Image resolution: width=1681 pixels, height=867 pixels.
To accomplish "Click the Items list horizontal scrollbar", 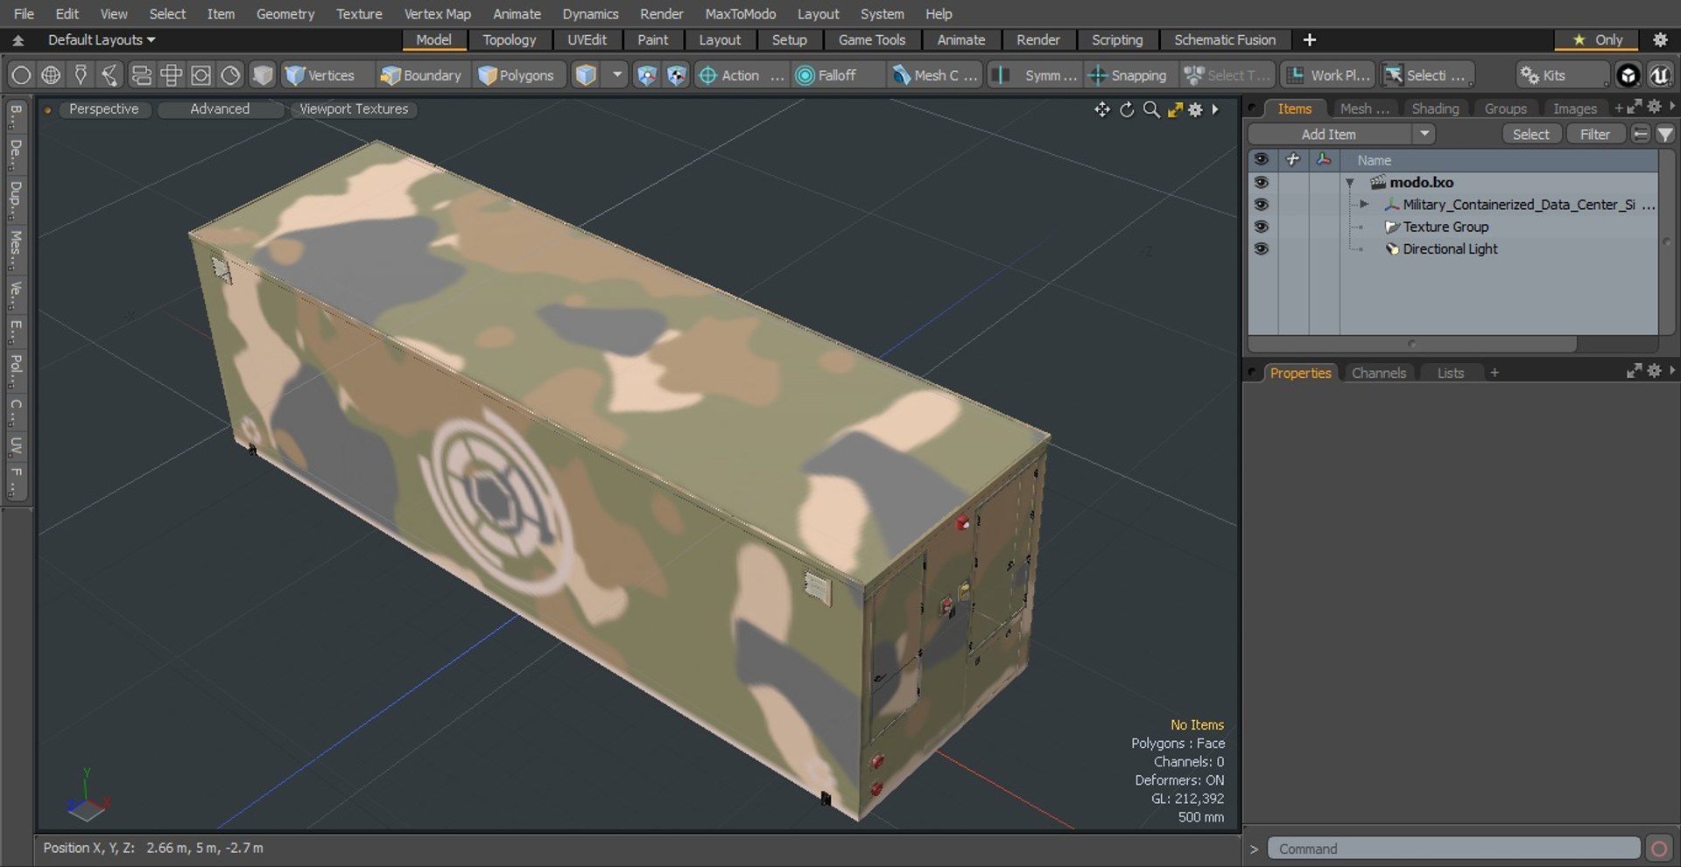I will click(1412, 344).
